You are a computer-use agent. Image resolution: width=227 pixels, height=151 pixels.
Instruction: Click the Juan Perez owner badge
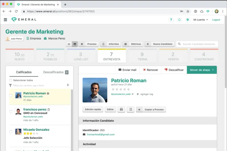pos(14,39)
